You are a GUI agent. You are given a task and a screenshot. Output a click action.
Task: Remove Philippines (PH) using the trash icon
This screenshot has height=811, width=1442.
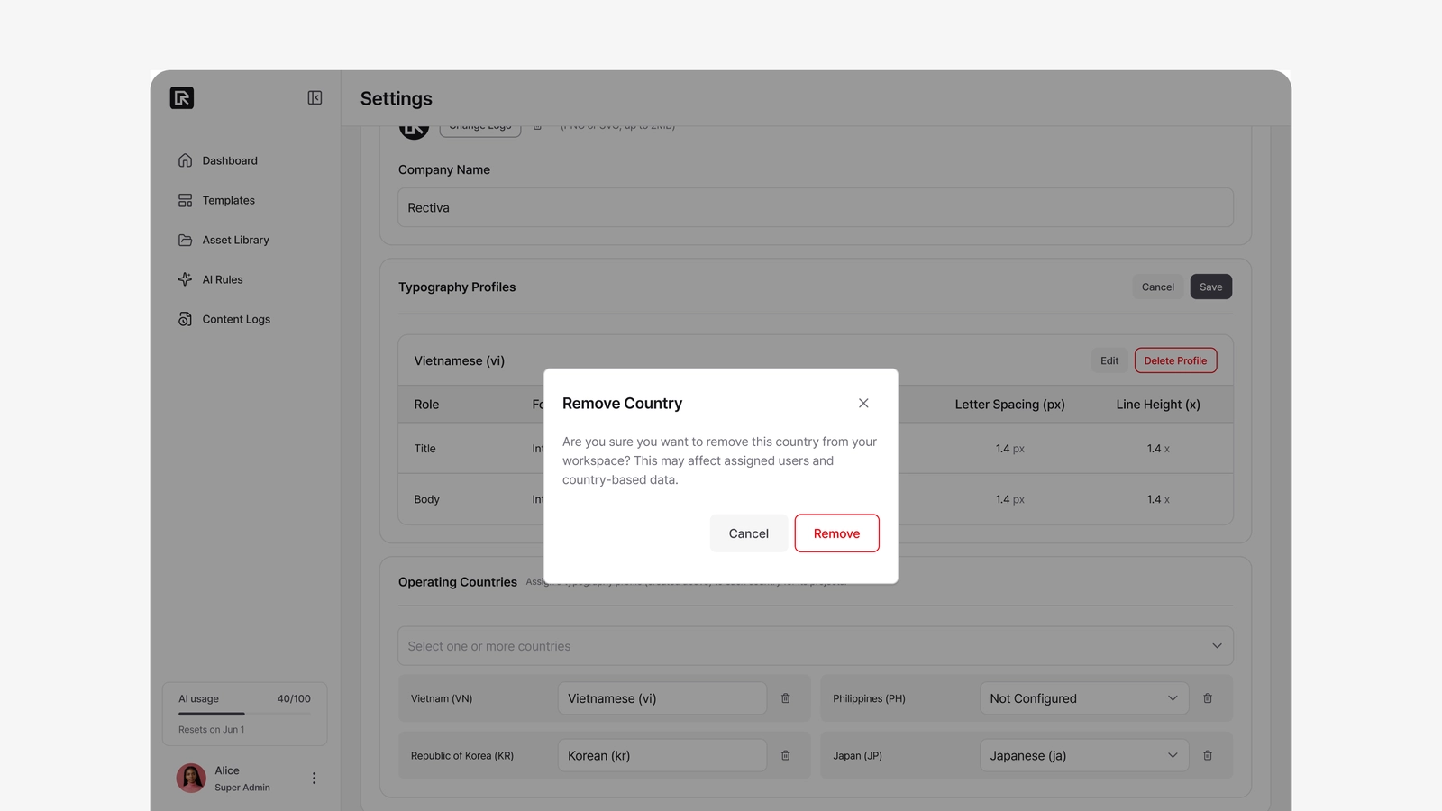pos(1208,698)
